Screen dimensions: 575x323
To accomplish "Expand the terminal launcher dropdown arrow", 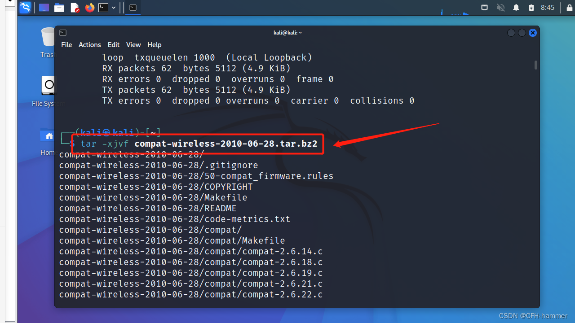I will [114, 8].
